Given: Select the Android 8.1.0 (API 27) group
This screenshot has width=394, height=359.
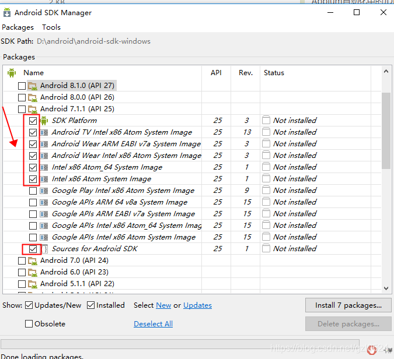Looking at the screenshot, I should tap(77, 86).
